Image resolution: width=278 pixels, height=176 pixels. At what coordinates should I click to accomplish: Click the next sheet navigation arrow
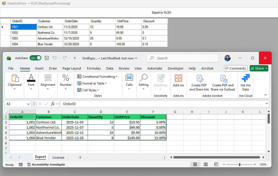19,157
